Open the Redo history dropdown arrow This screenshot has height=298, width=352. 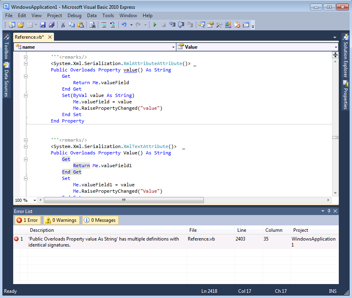tap(145, 25)
